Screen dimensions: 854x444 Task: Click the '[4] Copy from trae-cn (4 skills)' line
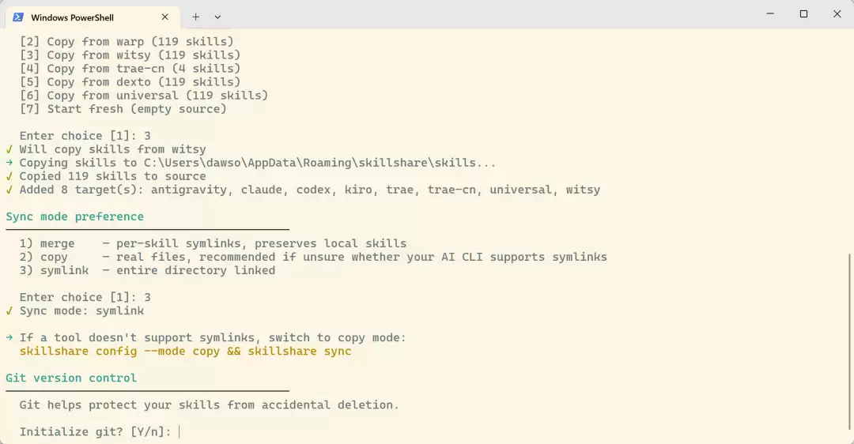[x=130, y=69]
